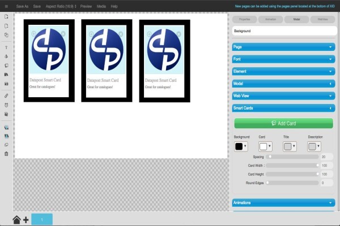Click the Title color swatch
Screen dimensions: 340x226
pos(287,146)
